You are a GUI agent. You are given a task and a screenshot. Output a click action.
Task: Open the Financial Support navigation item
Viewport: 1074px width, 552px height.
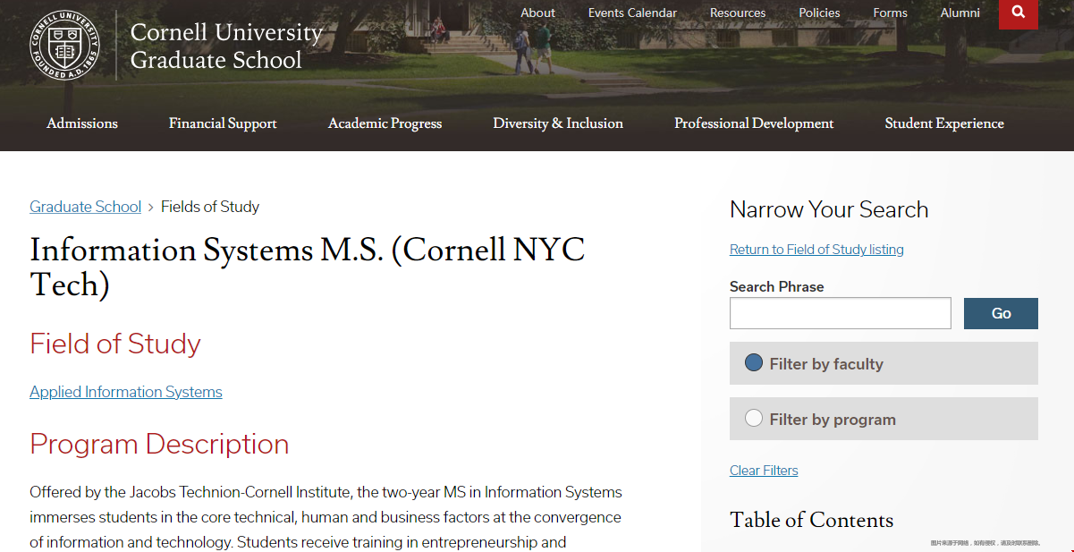[223, 123]
